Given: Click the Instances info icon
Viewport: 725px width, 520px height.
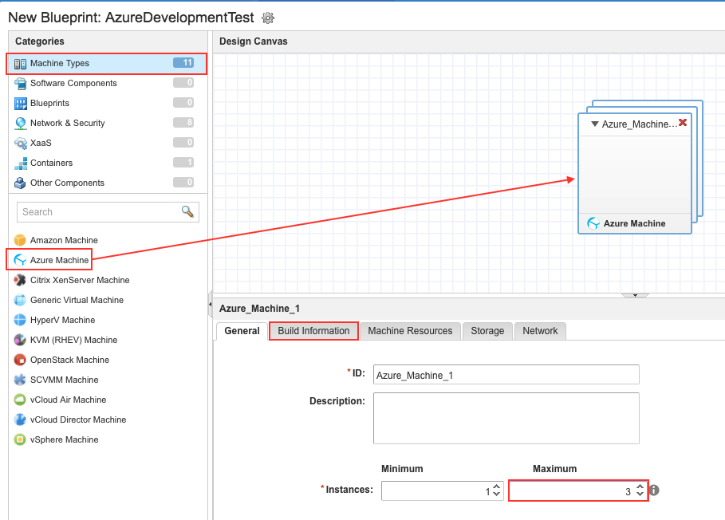Looking at the screenshot, I should (654, 490).
